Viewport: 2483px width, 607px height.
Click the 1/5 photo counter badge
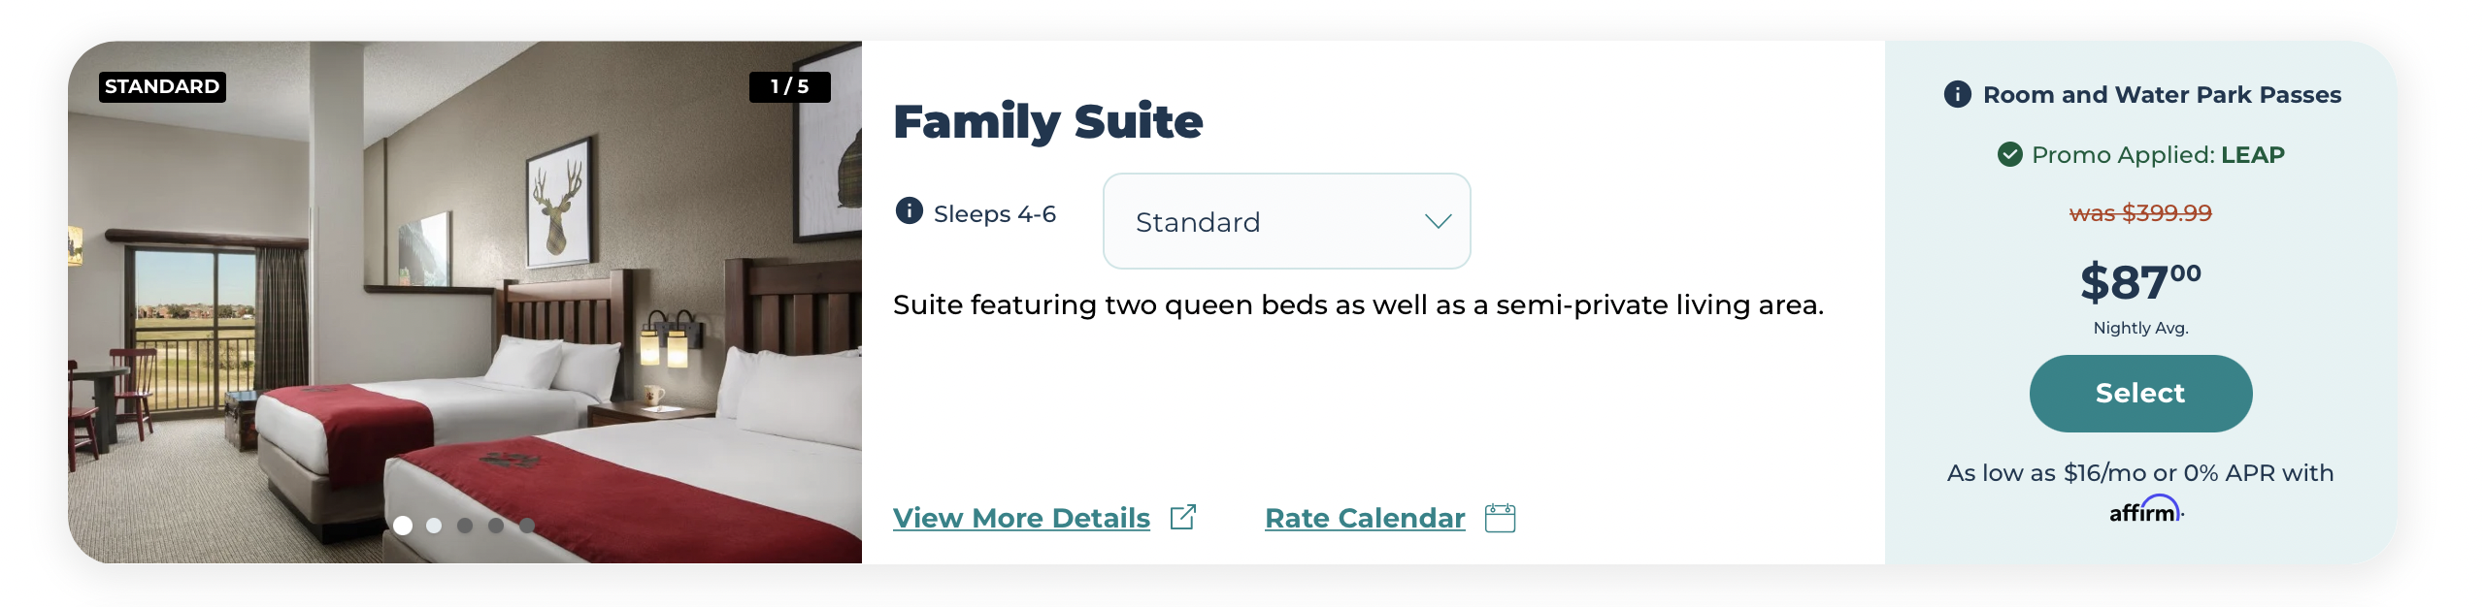point(789,86)
